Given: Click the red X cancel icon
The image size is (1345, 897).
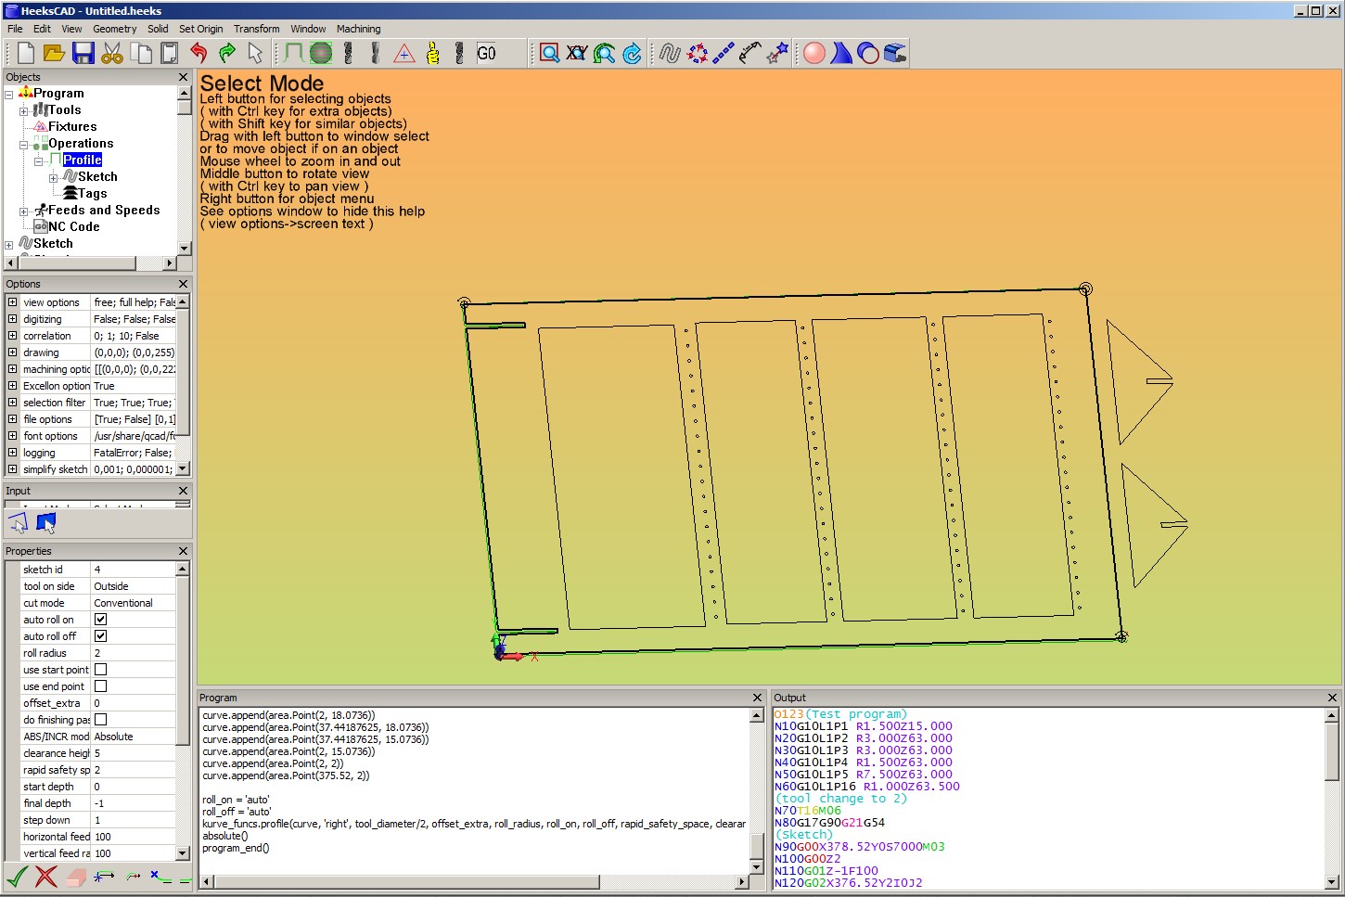Looking at the screenshot, I should pos(45,876).
